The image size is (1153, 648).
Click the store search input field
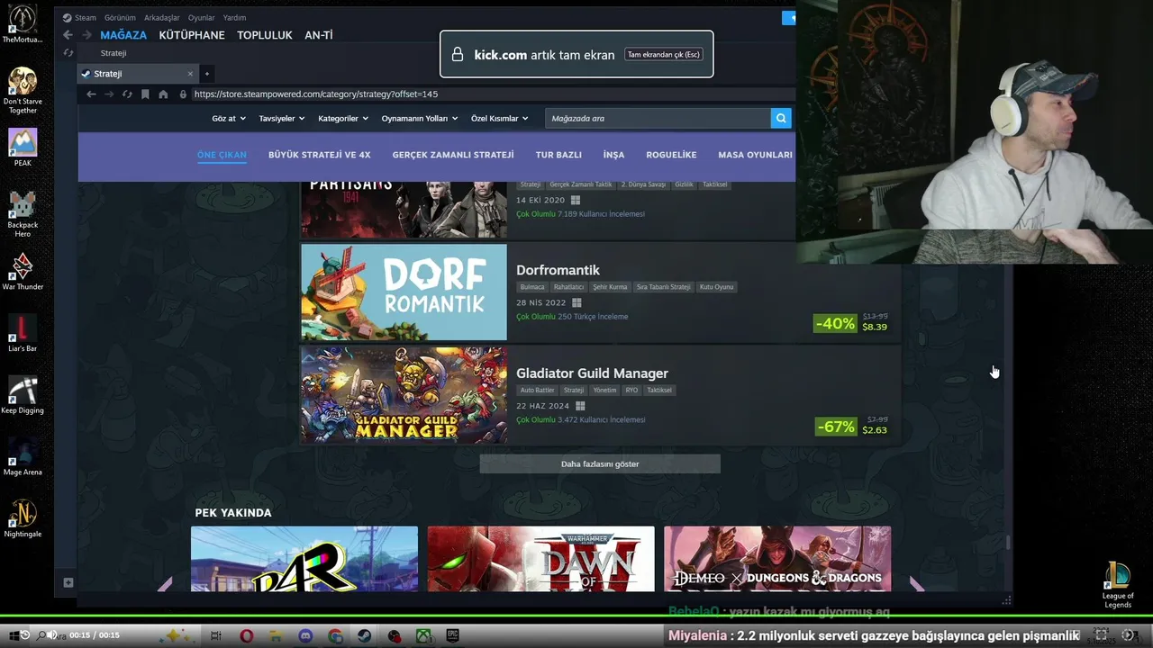(658, 118)
